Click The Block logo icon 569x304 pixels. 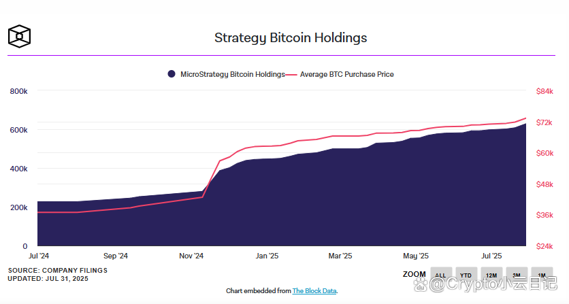(20, 35)
